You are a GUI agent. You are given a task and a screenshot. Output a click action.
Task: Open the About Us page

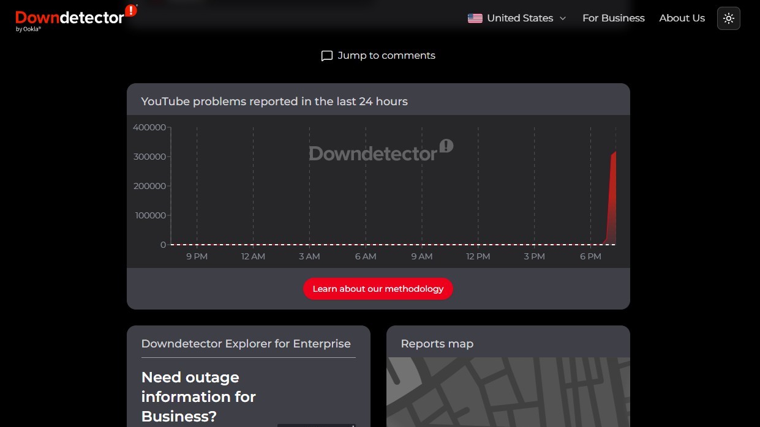(x=682, y=18)
